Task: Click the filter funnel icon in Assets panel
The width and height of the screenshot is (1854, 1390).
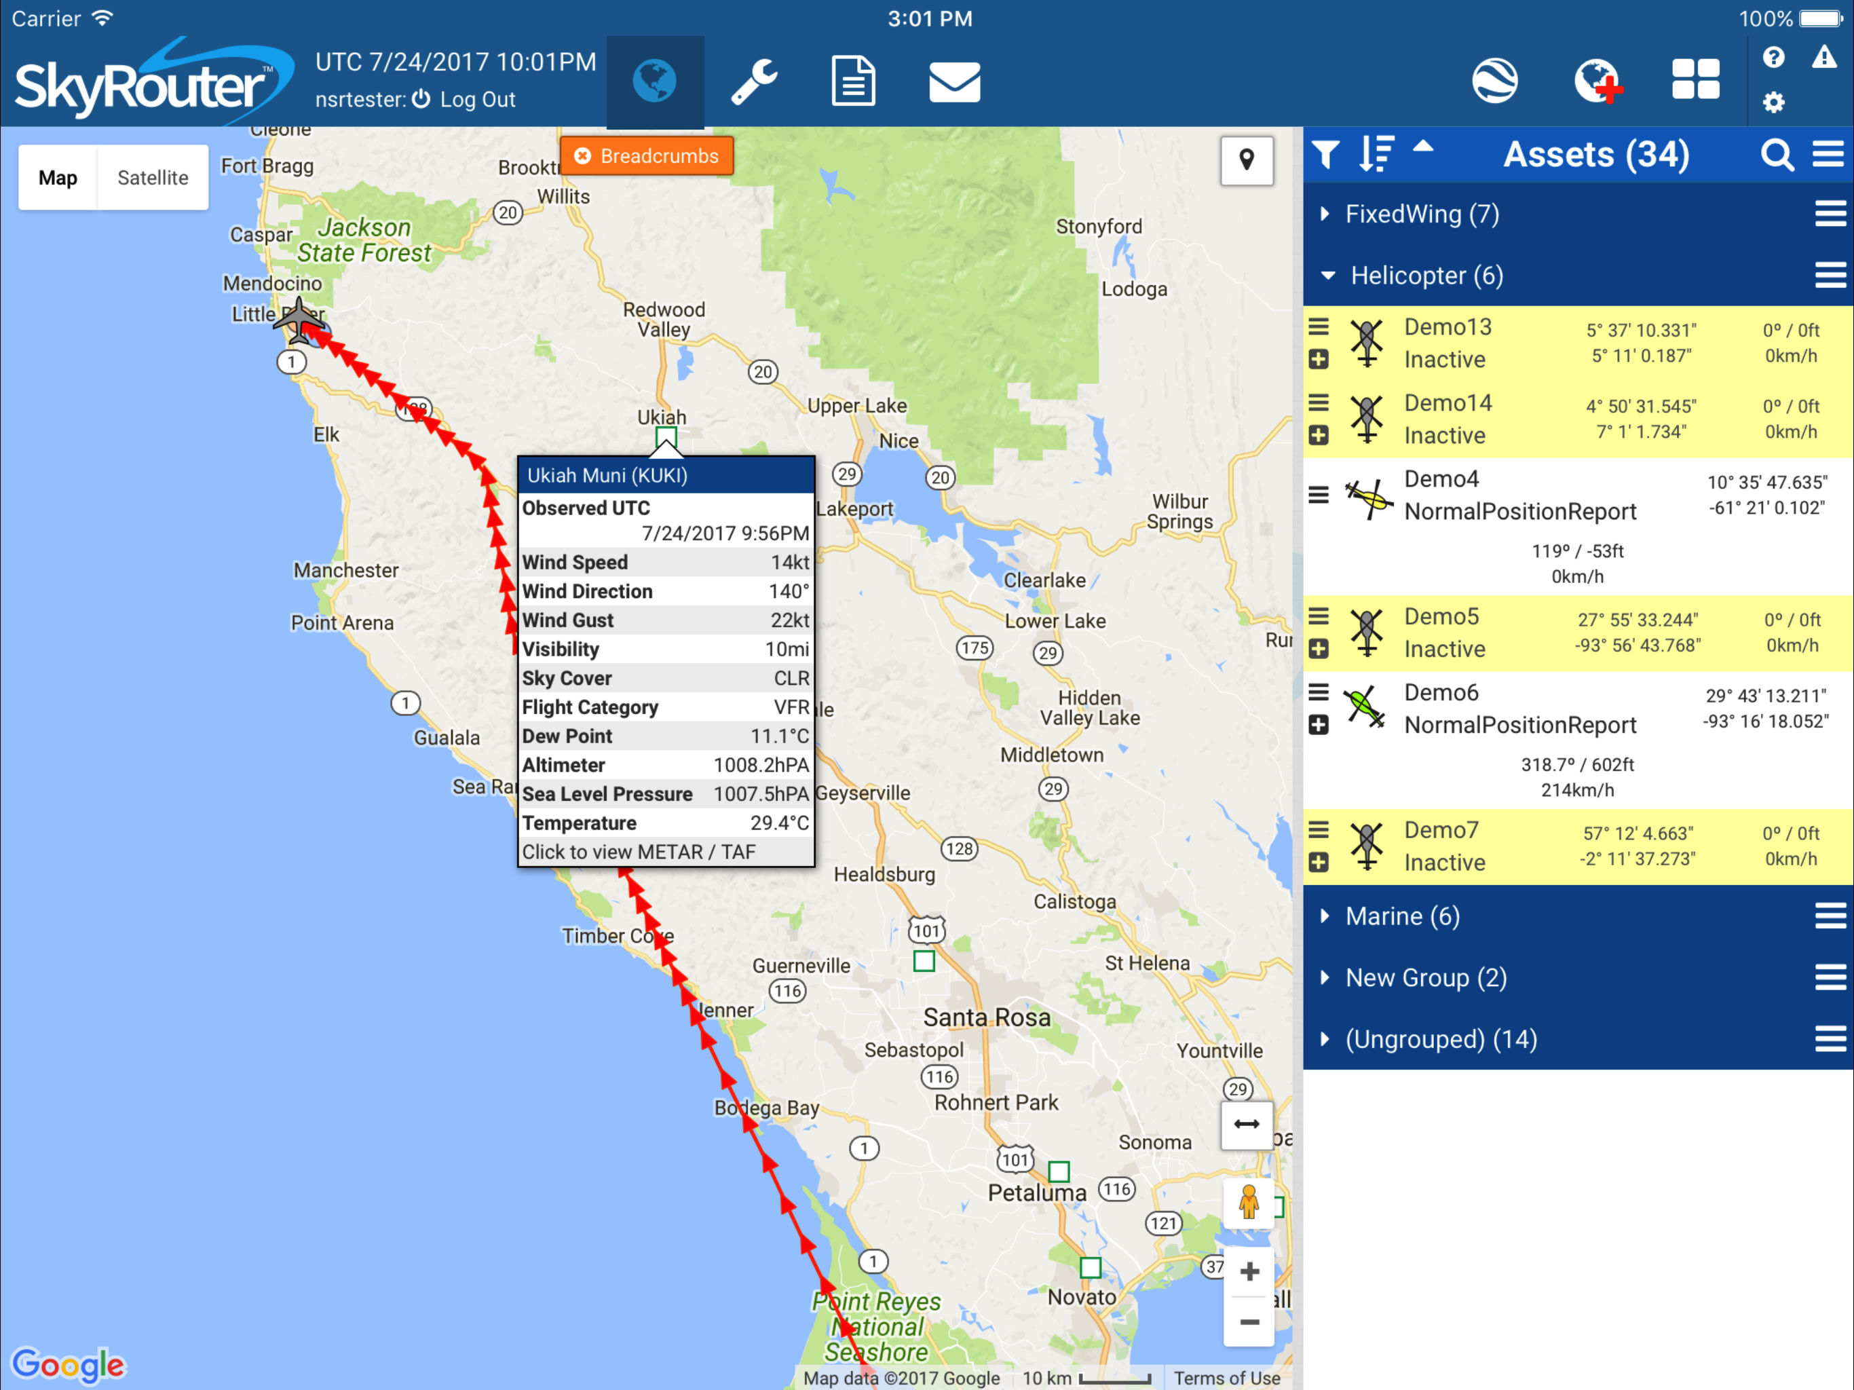Action: (1326, 154)
